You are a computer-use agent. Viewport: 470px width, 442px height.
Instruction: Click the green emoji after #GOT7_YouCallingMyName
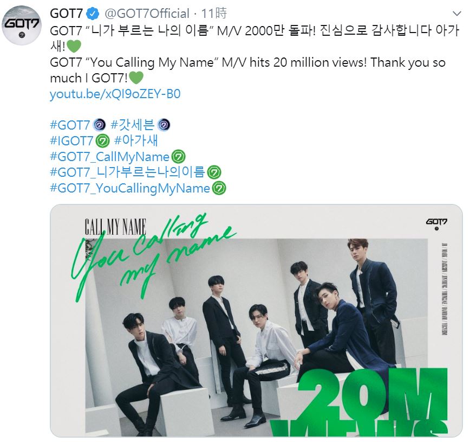219,188
